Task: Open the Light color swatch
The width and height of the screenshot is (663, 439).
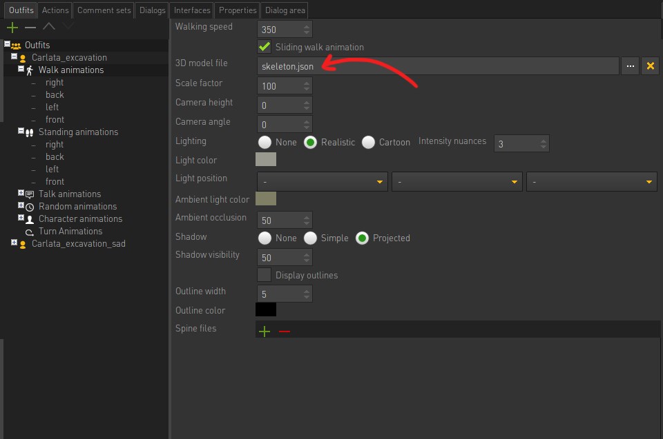Action: click(x=266, y=160)
